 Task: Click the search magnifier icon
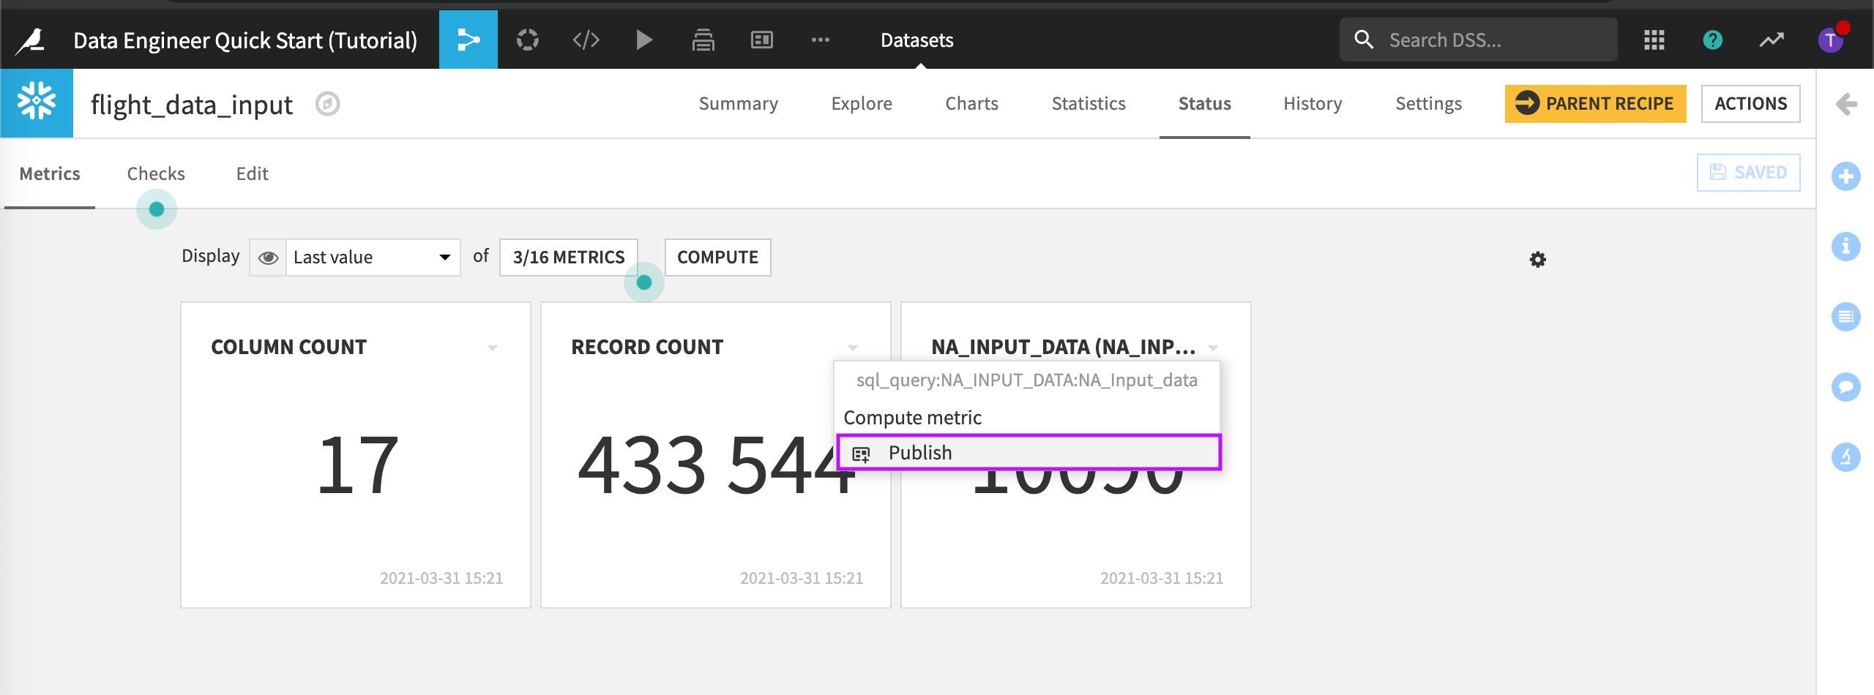[x=1363, y=40]
